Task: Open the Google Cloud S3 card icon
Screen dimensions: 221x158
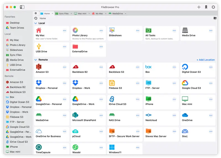Action: (x=185, y=83)
